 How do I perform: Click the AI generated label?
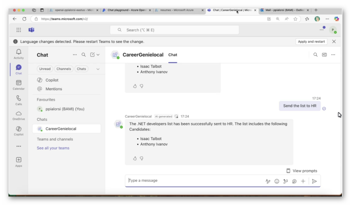coord(164,116)
